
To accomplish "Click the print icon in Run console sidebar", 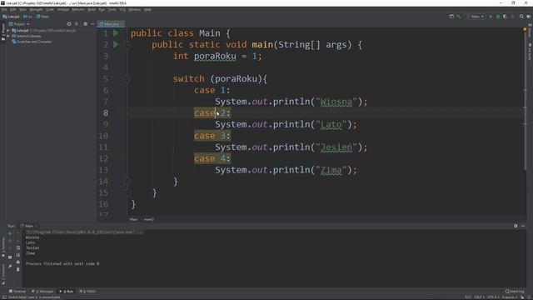I will pyautogui.click(x=18, y=262).
